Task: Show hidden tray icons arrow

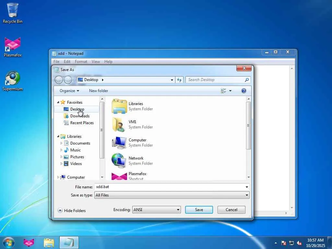Action: (276, 243)
